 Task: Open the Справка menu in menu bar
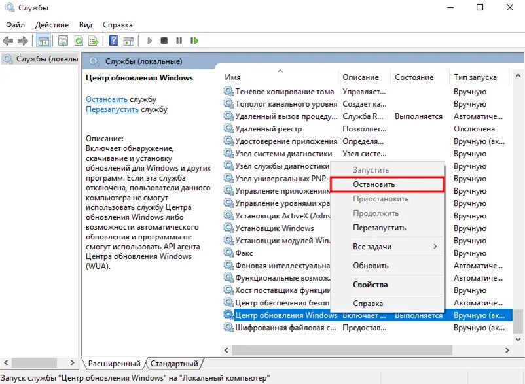118,25
